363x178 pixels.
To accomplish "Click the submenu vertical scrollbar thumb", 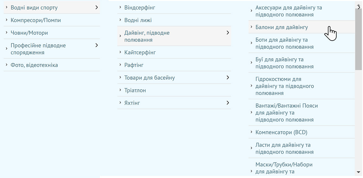I will coord(359,37).
